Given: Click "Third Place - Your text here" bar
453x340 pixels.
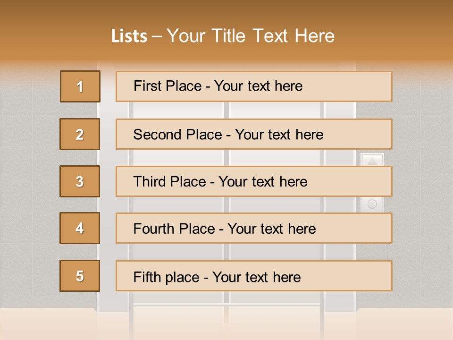Looking at the screenshot, I should [254, 181].
